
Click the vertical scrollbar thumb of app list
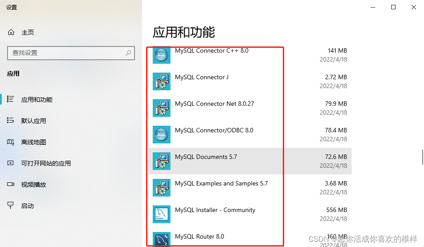tap(422, 157)
